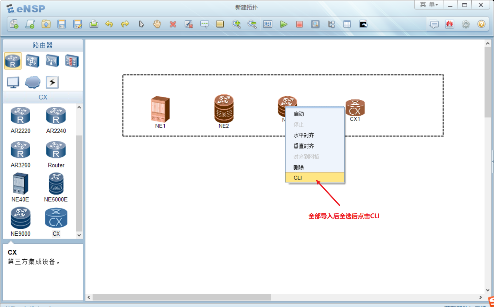
Task: Show all interfaces toolbar icon
Action: pyautogui.click(x=331, y=24)
